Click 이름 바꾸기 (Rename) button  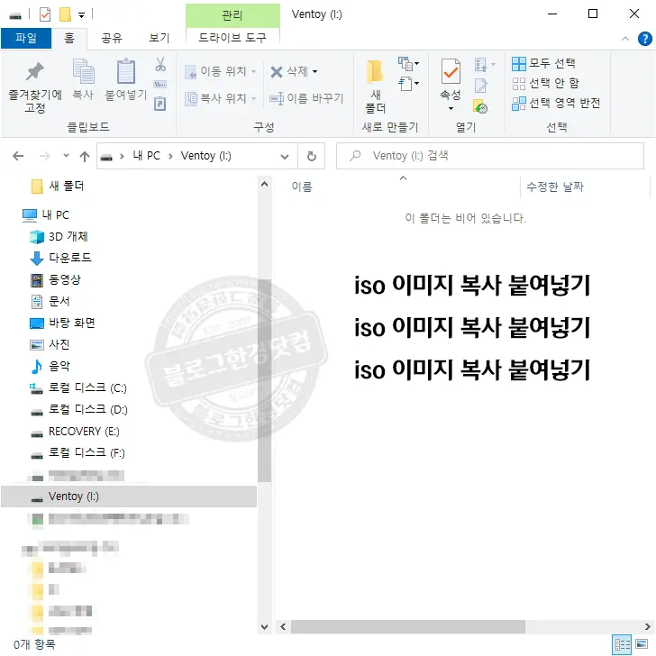[x=306, y=99]
